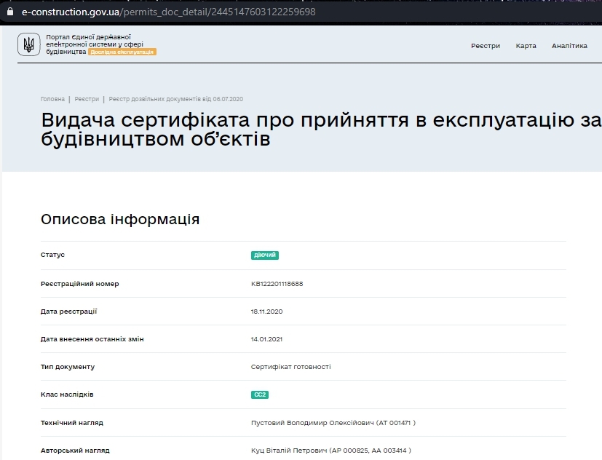Open the Карта menu item
Viewport: 602px width, 460px height.
[526, 46]
